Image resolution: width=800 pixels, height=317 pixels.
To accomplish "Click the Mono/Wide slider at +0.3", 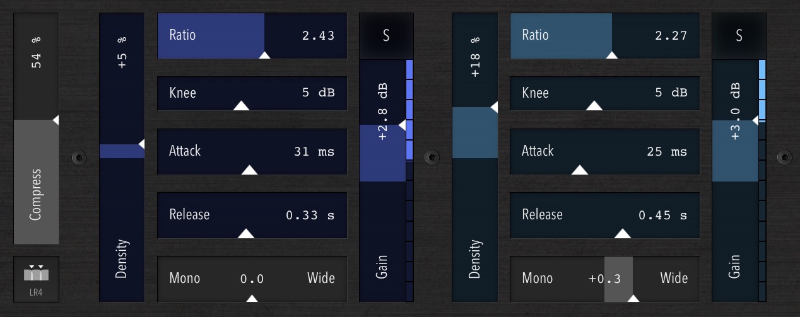I will [x=604, y=279].
